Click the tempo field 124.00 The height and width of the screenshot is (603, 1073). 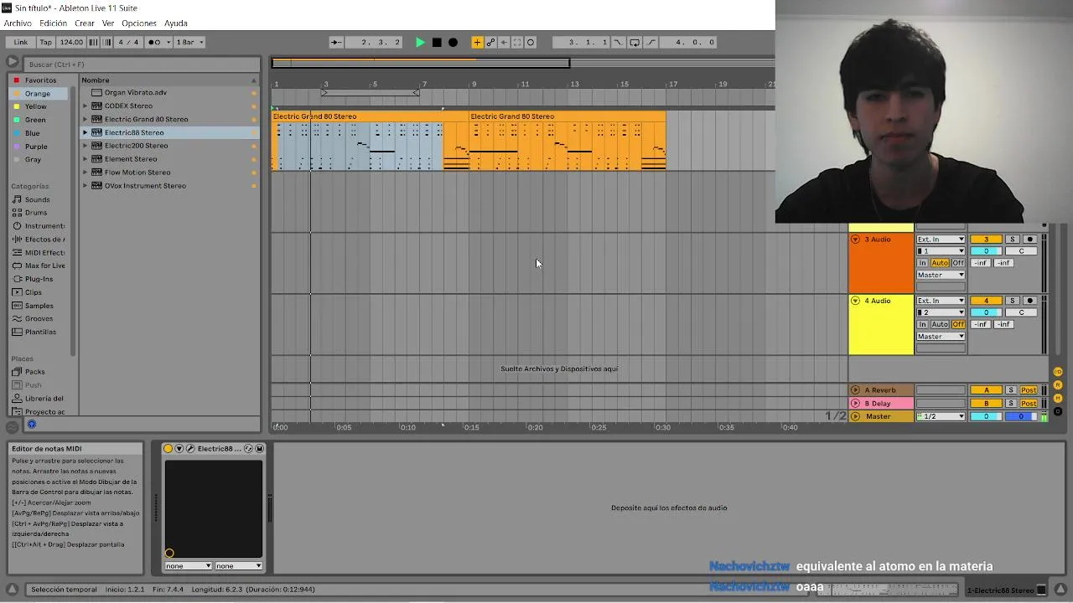pos(71,42)
